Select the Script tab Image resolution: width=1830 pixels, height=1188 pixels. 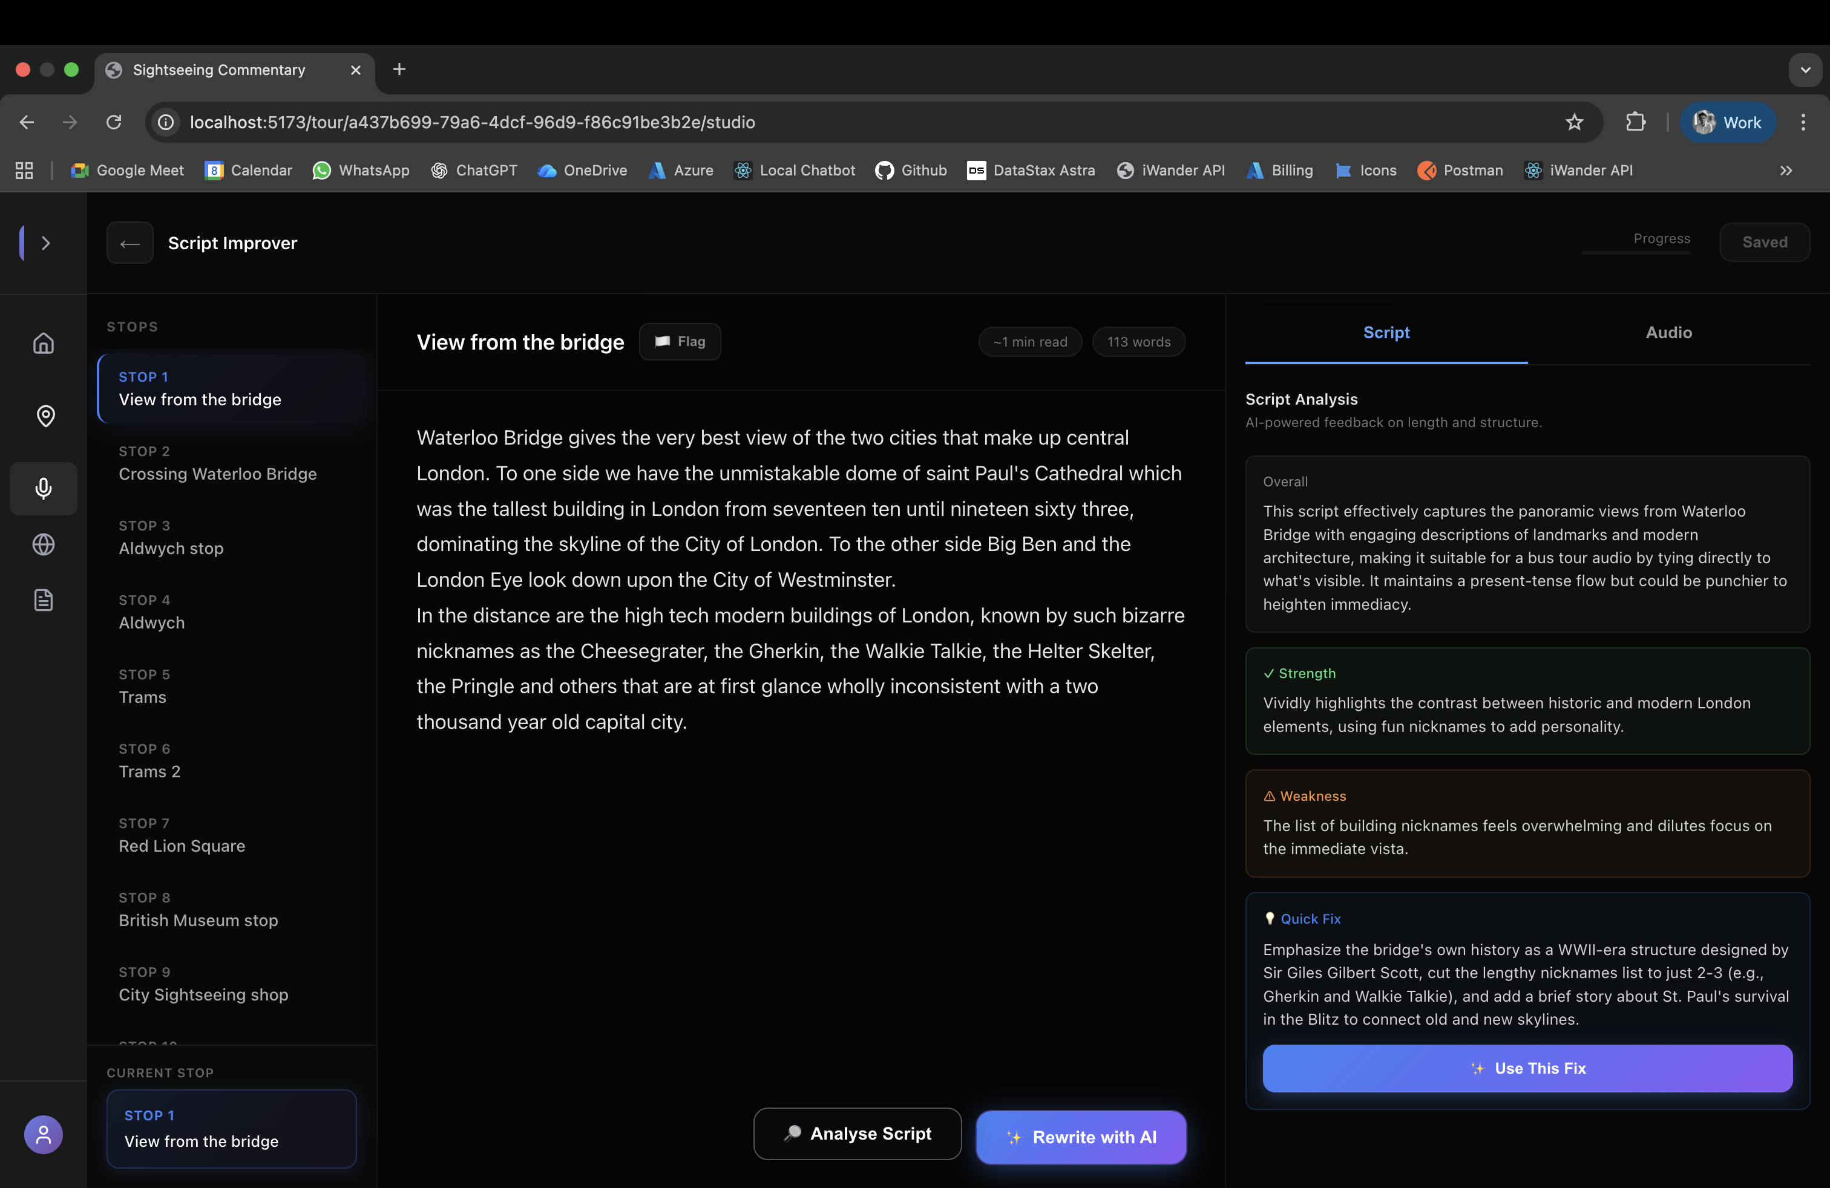tap(1386, 332)
